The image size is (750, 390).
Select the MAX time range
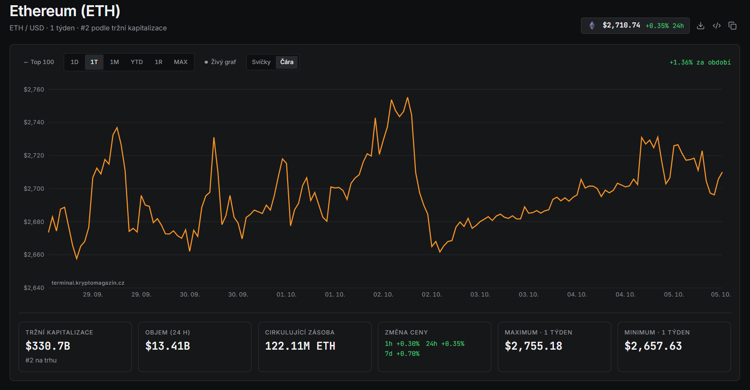[x=181, y=62]
